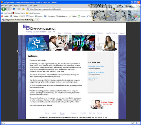Image resolution: width=141 pixels, height=125 pixels.
Task: Click the status bar tools icon
Action: click(133, 123)
